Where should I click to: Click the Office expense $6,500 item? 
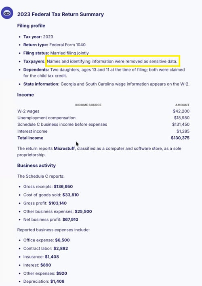pyautogui.click(x=46, y=240)
